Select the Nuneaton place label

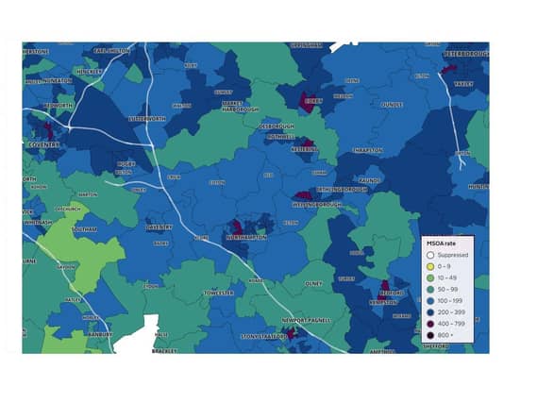click(58, 81)
